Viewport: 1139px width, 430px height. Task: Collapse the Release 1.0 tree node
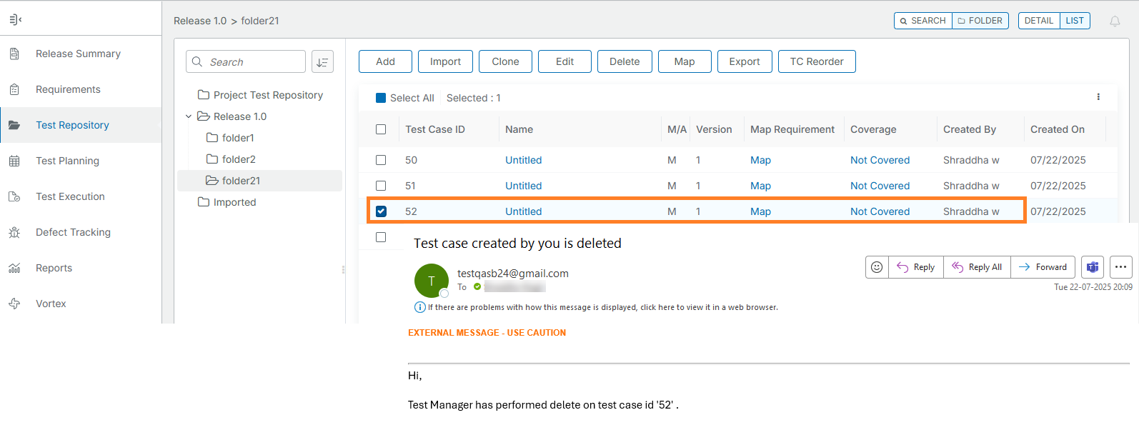tap(189, 116)
